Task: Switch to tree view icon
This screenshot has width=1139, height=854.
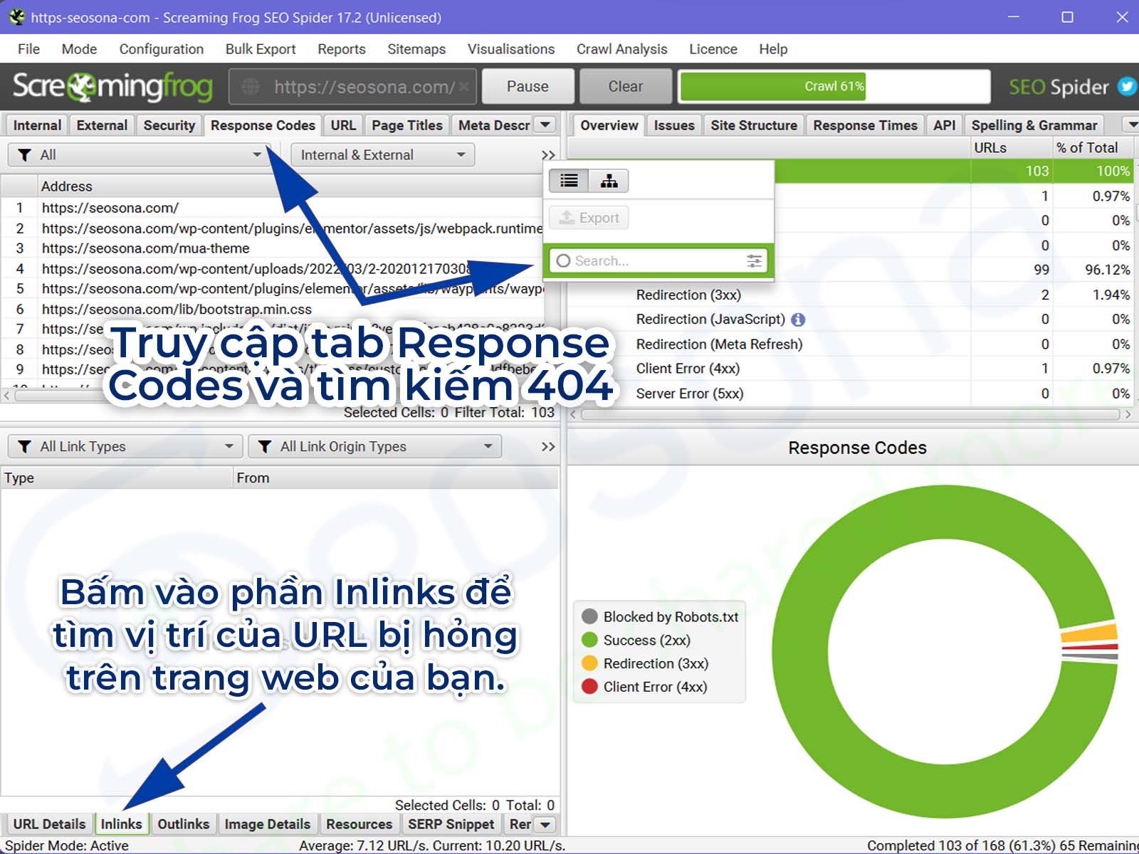Action: [609, 181]
